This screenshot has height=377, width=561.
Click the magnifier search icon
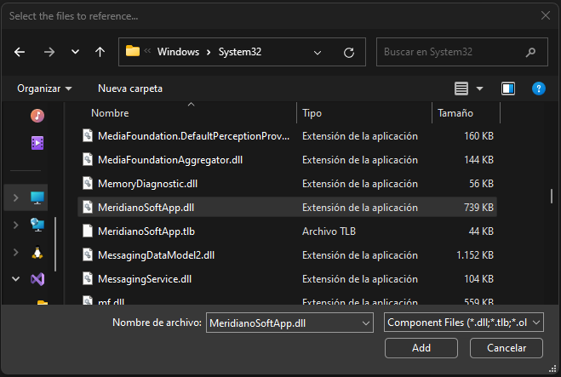pos(530,52)
